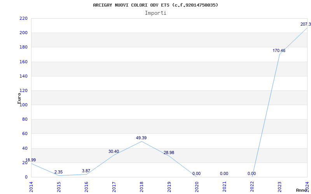Select the 170.46 data label
The image size is (311, 194).
click(279, 50)
